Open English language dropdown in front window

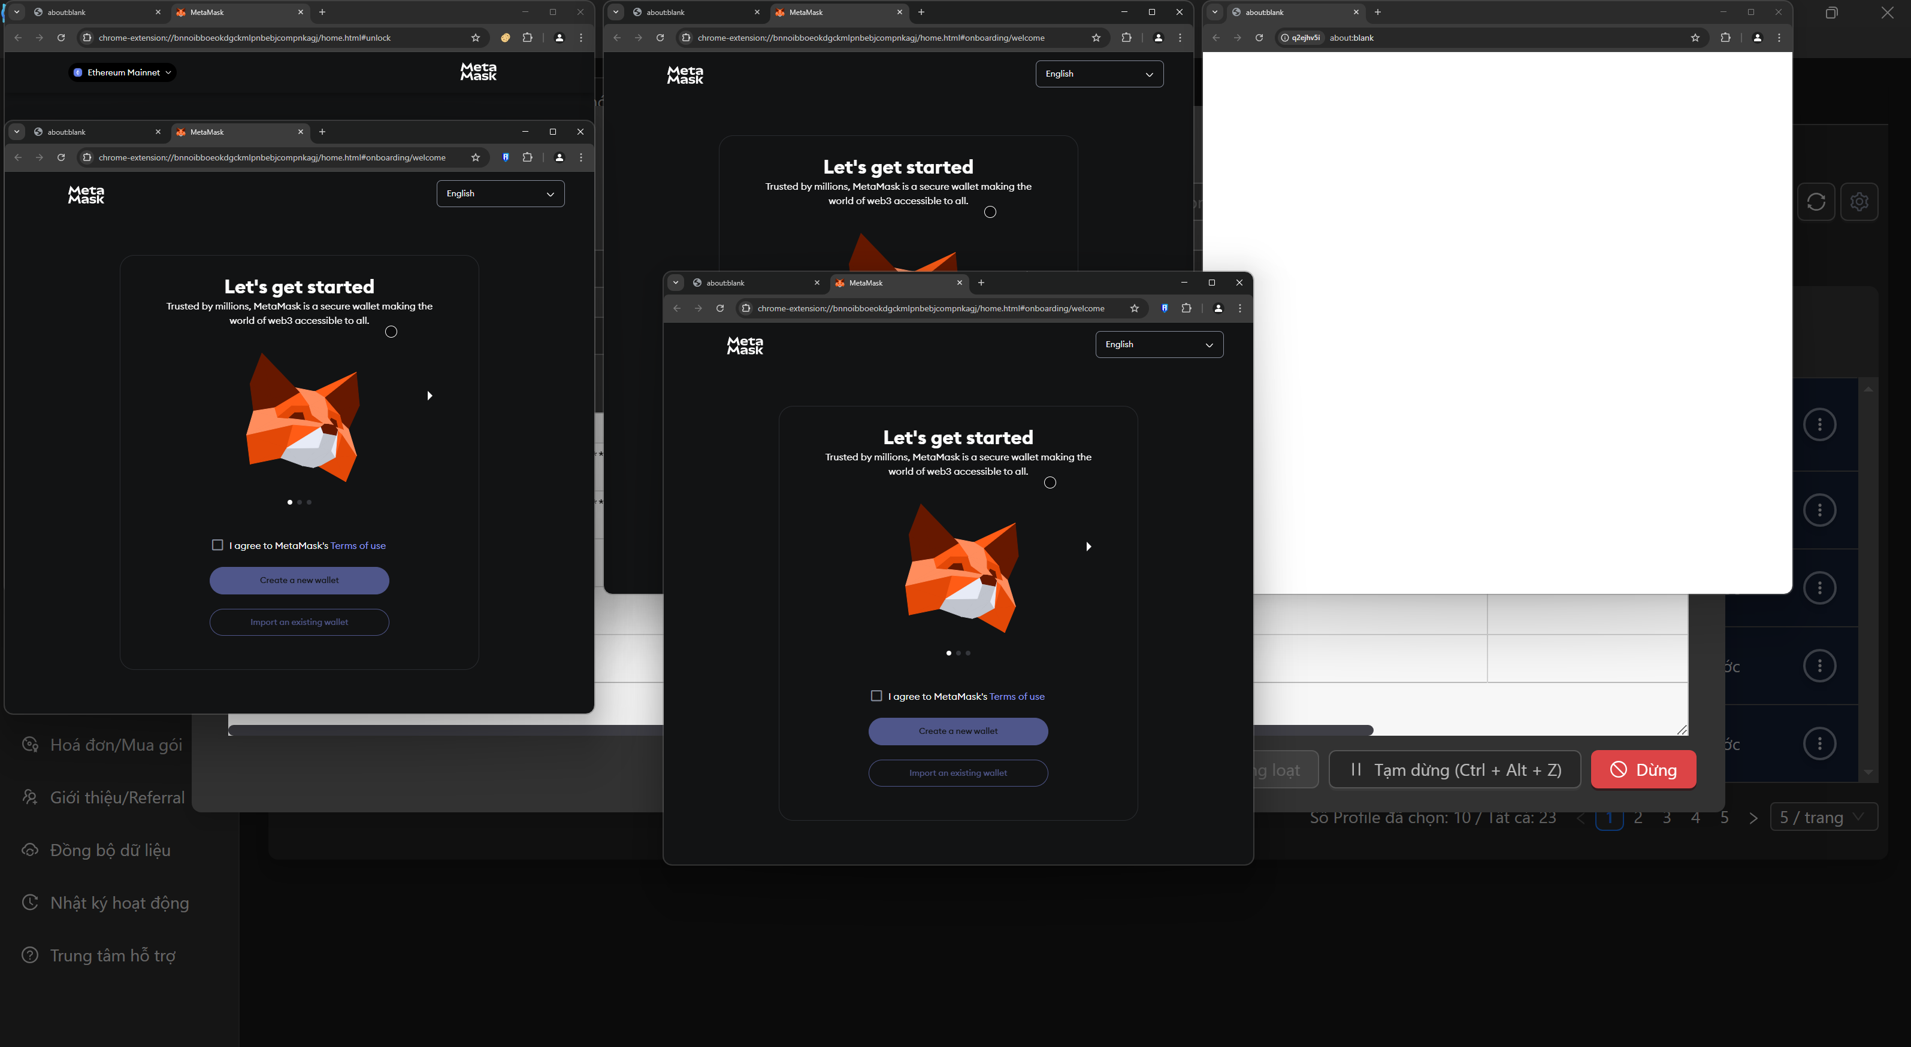pyautogui.click(x=1159, y=345)
